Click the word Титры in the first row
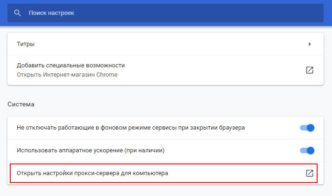This screenshot has width=332, height=196. [26, 44]
